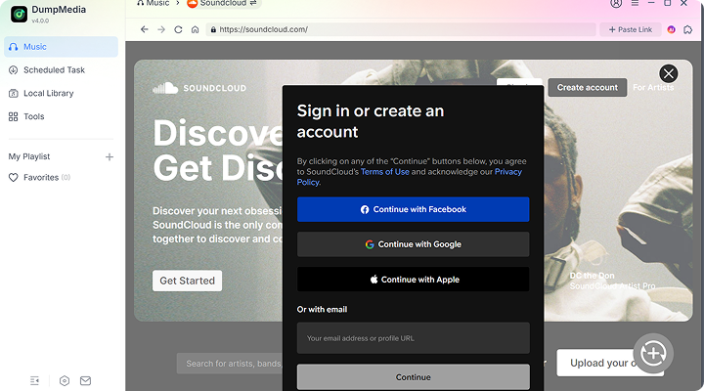Switch music source via Soundcloud selector
704x391 pixels.
click(x=222, y=4)
